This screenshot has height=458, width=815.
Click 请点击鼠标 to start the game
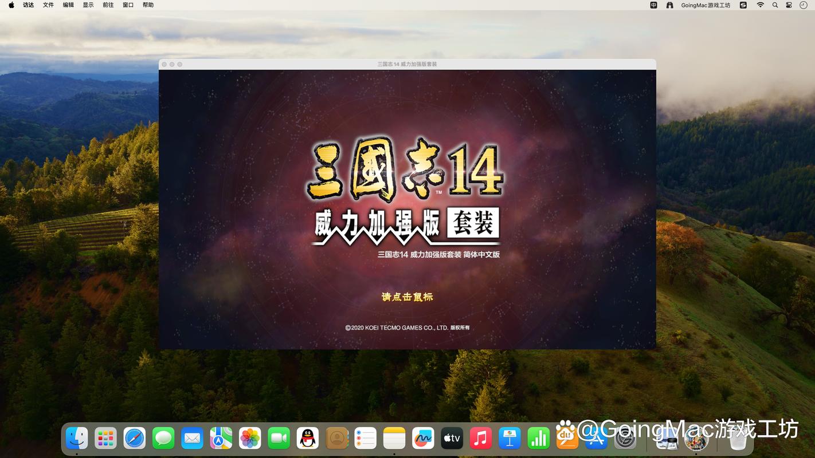point(407,297)
